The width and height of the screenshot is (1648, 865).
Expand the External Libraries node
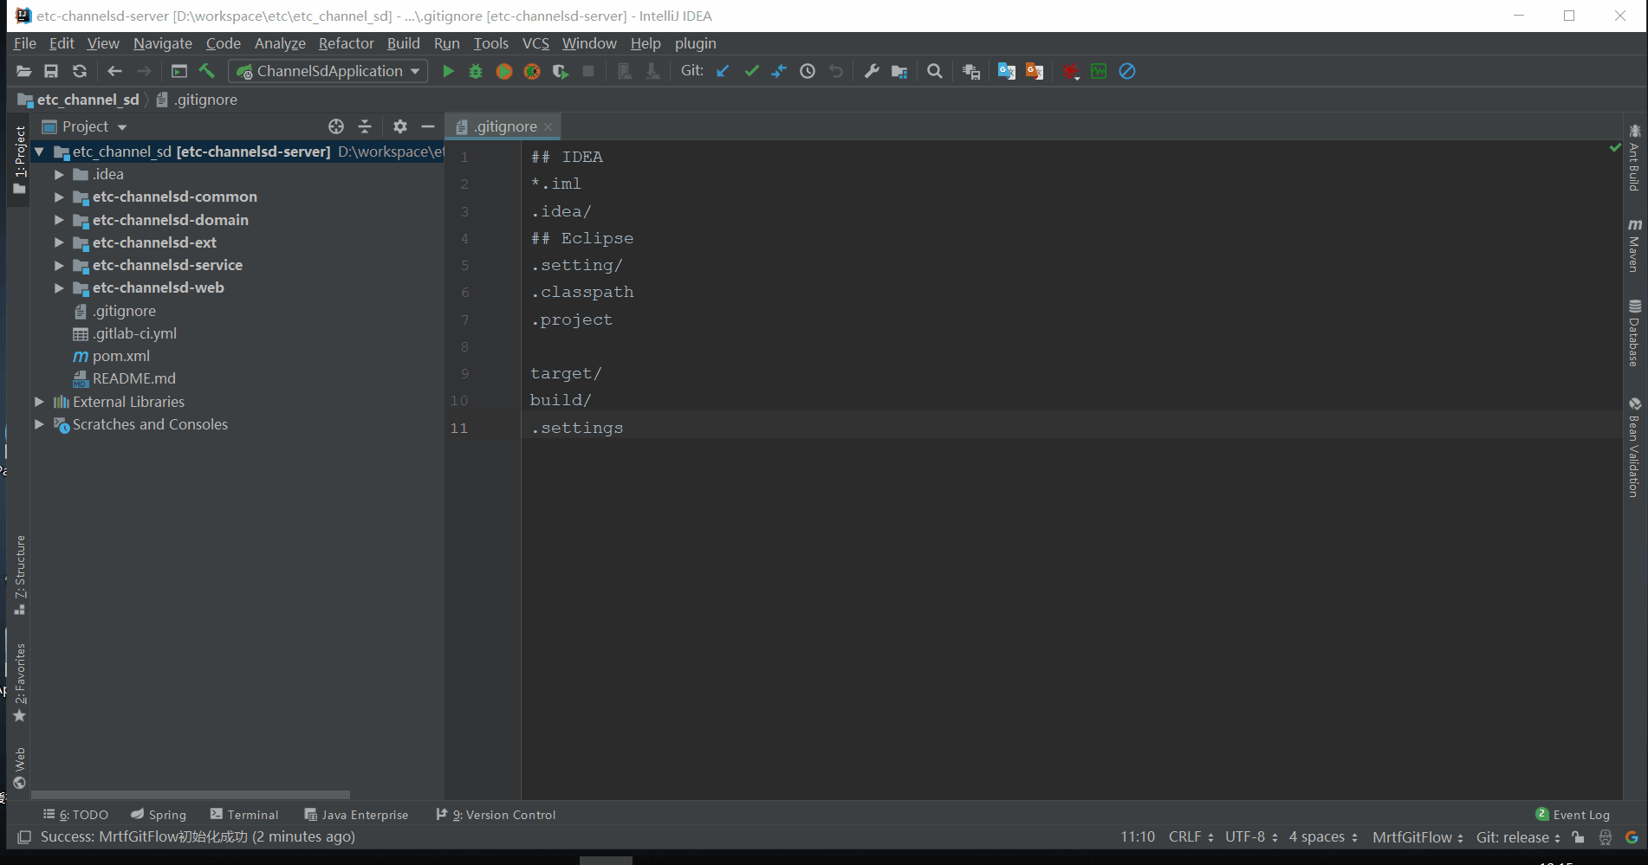39,402
